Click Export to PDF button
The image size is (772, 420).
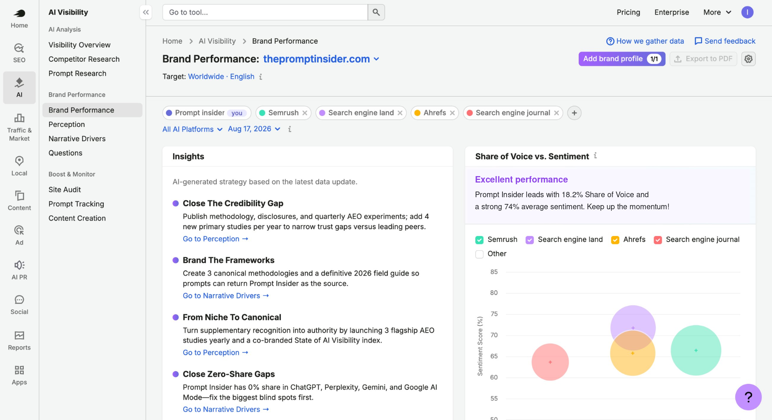[x=703, y=59]
